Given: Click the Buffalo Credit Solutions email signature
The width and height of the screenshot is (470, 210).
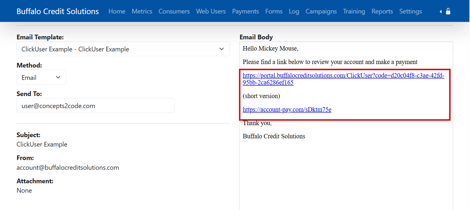Looking at the screenshot, I should pyautogui.click(x=274, y=136).
